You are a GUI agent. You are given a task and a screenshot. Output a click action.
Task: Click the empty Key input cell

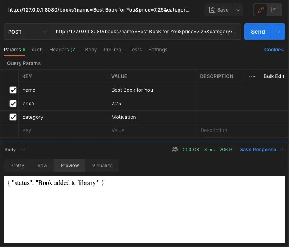coord(63,130)
